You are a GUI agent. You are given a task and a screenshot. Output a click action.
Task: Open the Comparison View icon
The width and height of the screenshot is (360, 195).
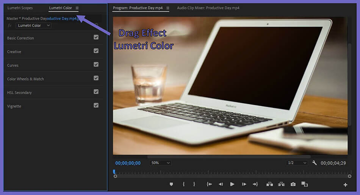pyautogui.click(x=304, y=184)
